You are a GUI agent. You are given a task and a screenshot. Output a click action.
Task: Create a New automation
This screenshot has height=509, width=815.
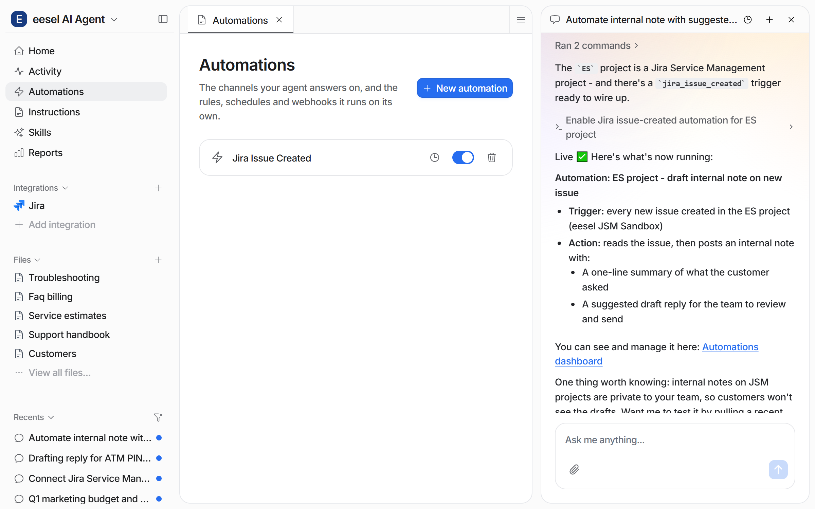[465, 88]
